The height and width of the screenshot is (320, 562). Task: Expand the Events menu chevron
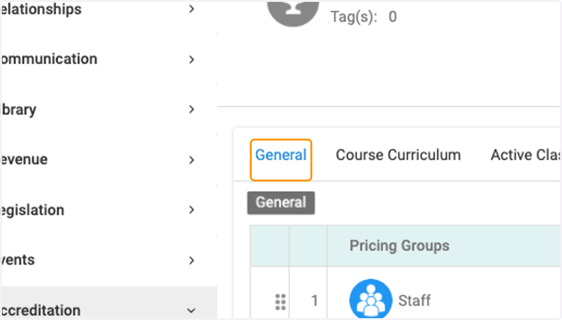[191, 260]
